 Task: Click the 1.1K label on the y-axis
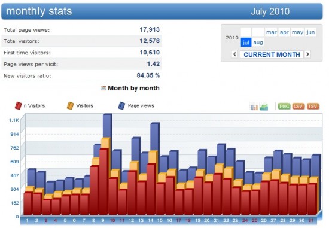click(x=14, y=120)
